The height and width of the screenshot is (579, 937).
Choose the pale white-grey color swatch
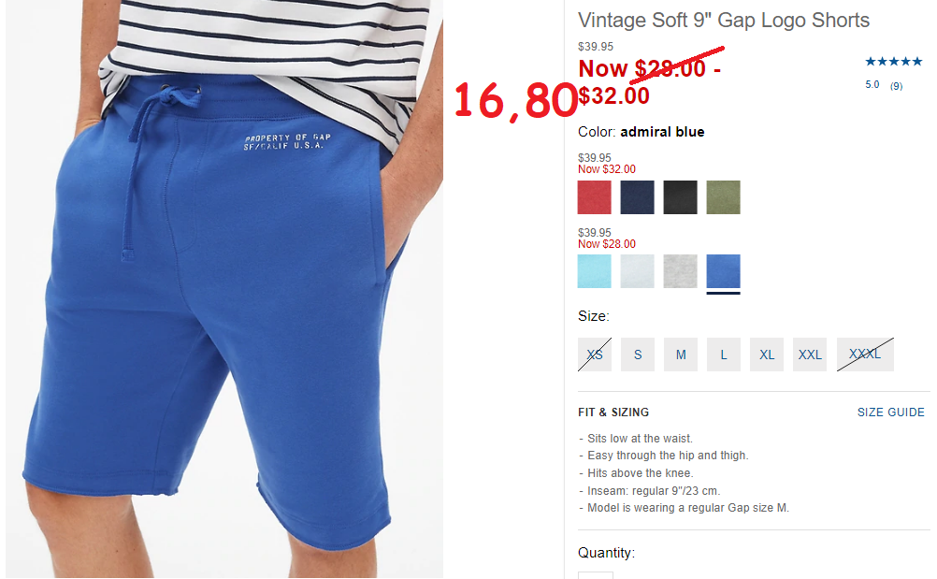[x=637, y=271]
